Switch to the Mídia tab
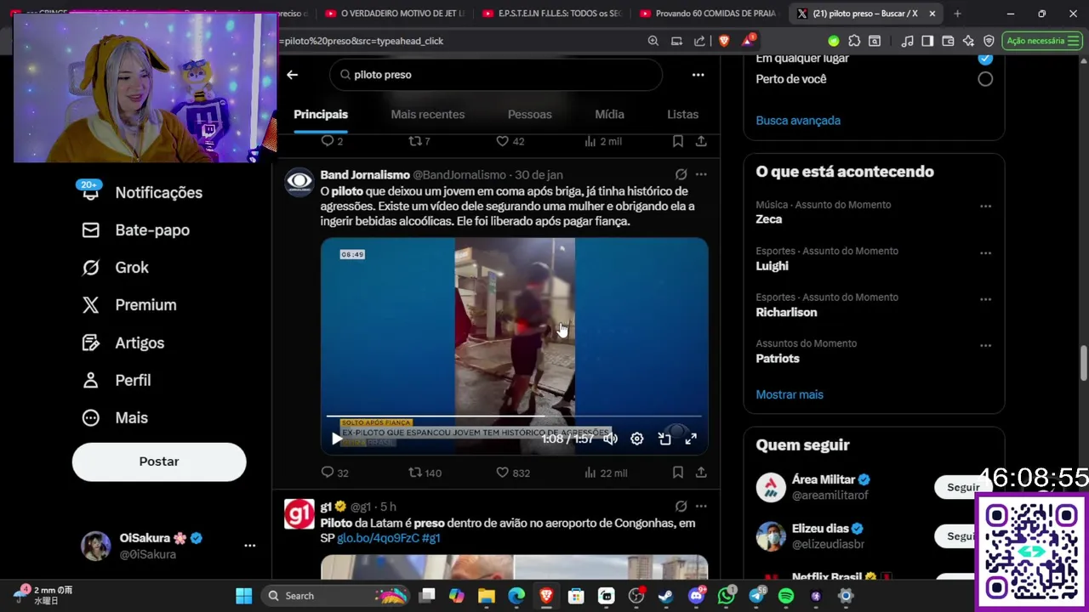 (x=609, y=115)
